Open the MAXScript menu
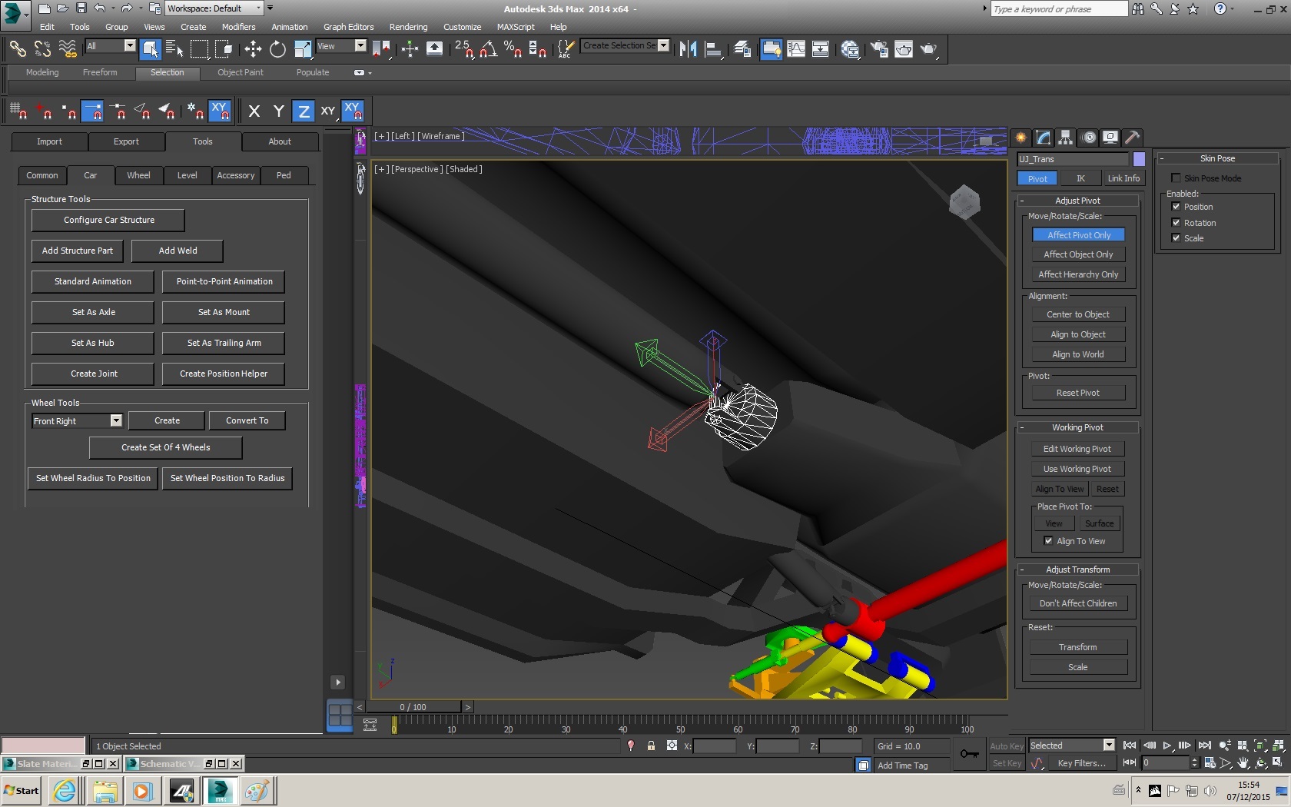Image resolution: width=1291 pixels, height=807 pixels. click(515, 27)
